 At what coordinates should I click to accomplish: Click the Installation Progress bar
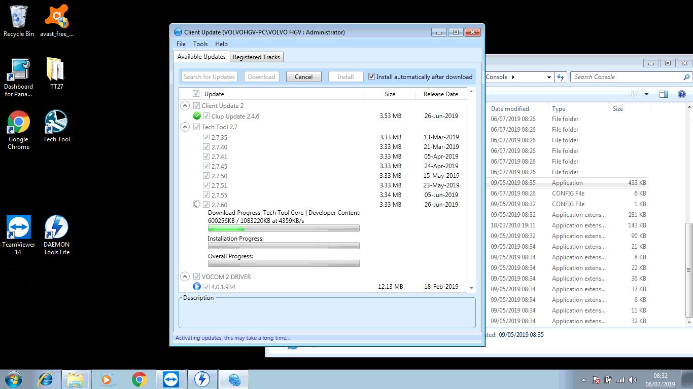pyautogui.click(x=284, y=246)
